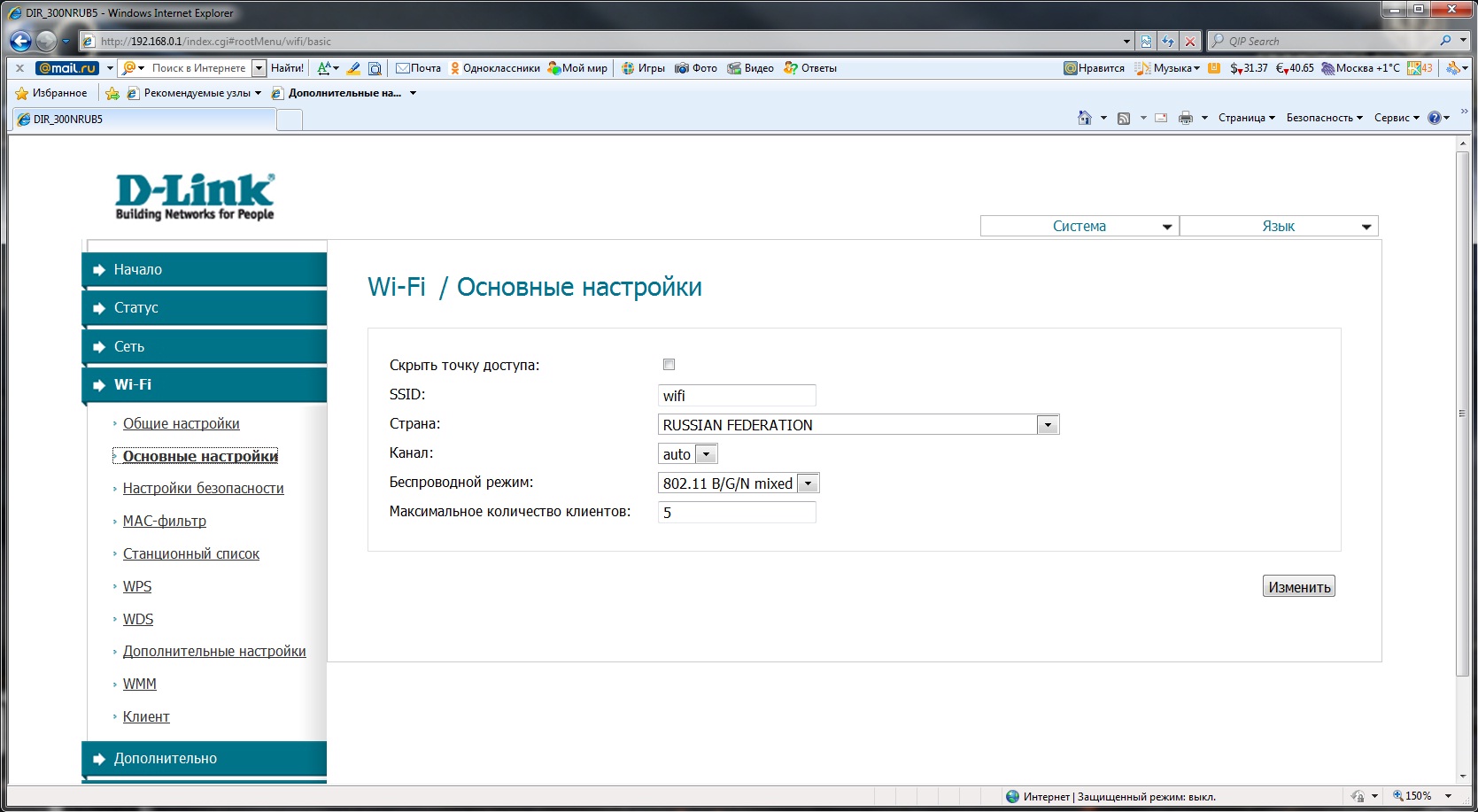
Task: Open the Язык language menu
Action: [1279, 227]
